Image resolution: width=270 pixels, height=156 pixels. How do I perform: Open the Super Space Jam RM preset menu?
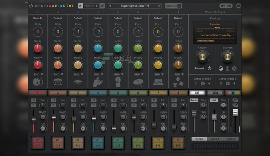135,6
